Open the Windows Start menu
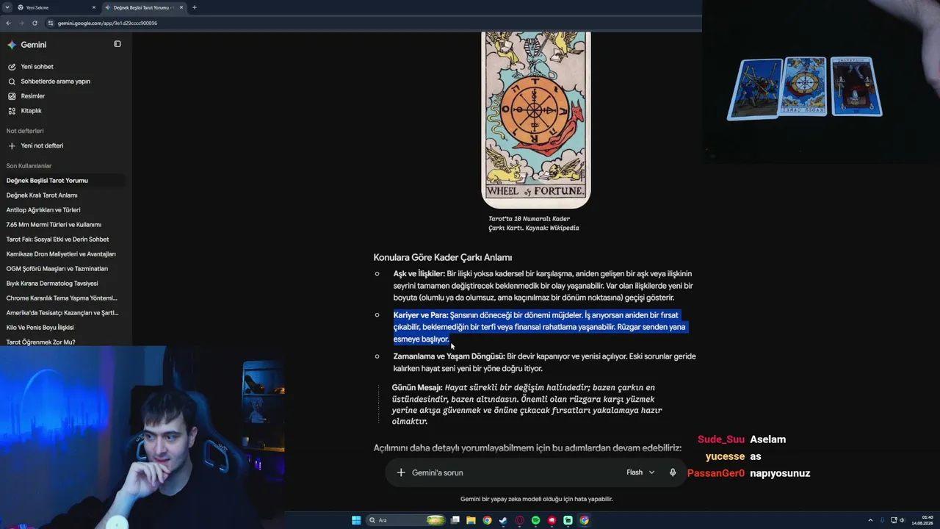This screenshot has width=940, height=529. [x=356, y=520]
